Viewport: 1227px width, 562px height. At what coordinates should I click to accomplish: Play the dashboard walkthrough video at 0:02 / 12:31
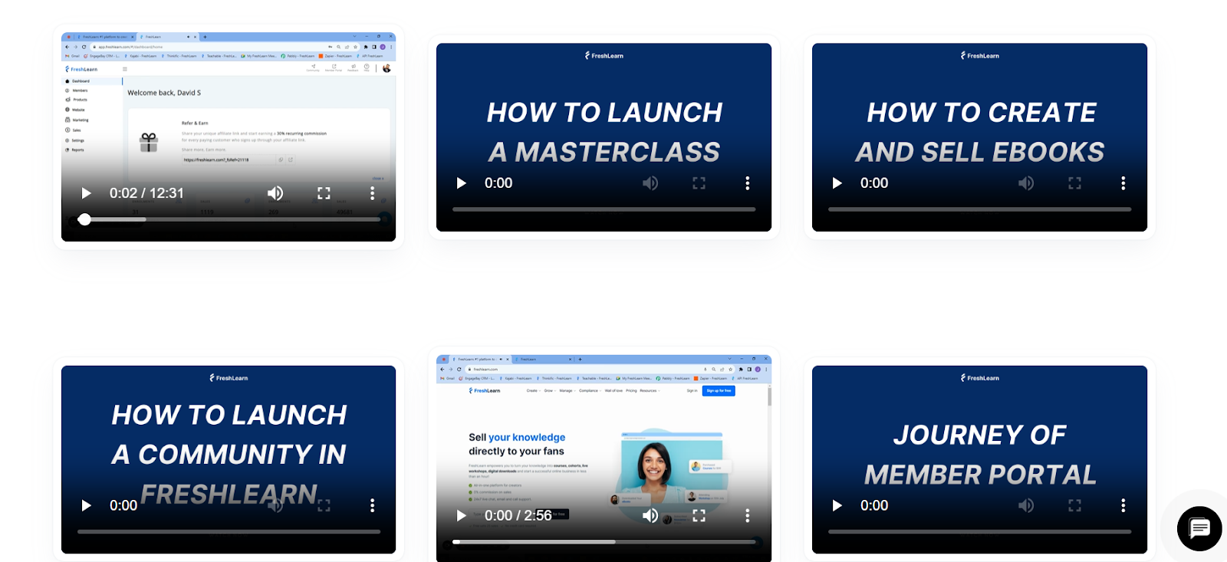[86, 193]
